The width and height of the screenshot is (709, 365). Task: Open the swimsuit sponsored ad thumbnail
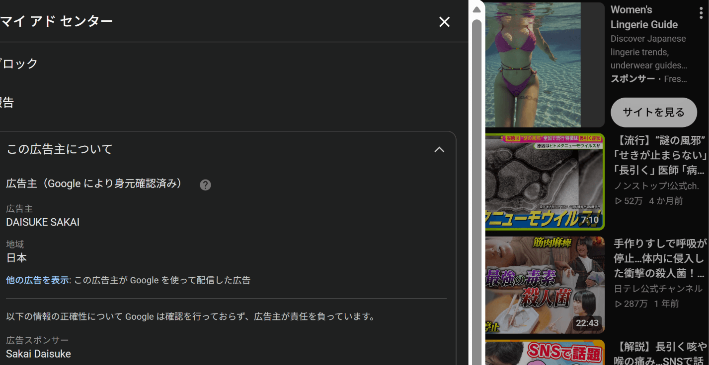[545, 65]
